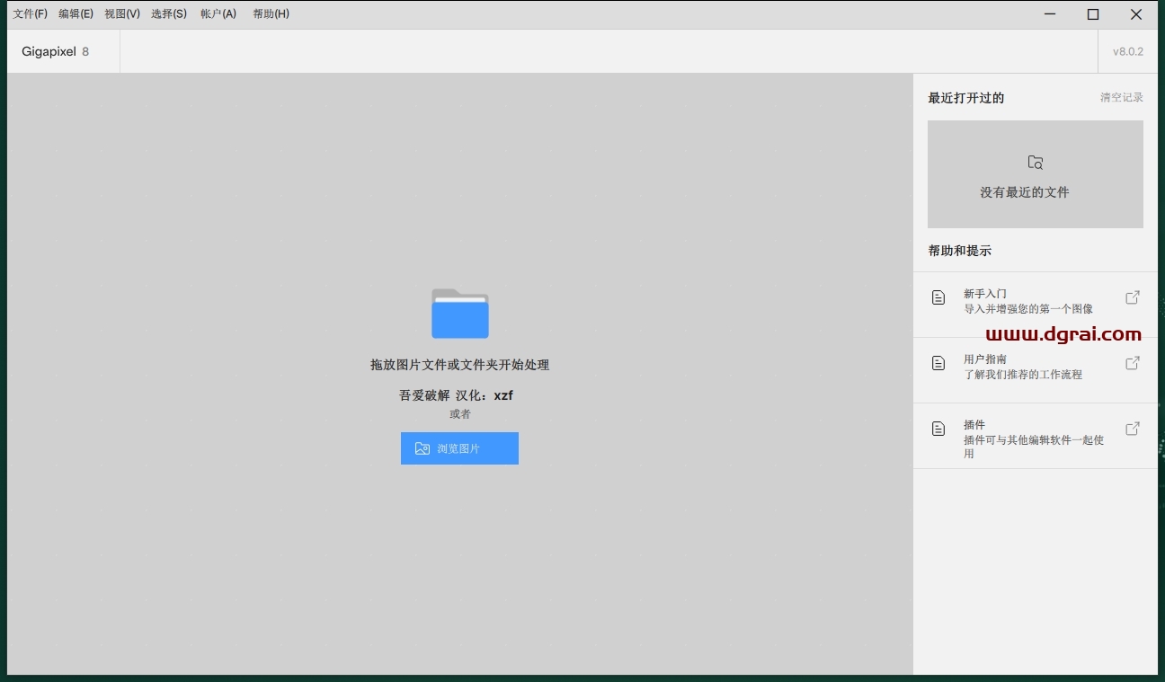Open the 选择(S) menu
The width and height of the screenshot is (1165, 682).
[169, 14]
